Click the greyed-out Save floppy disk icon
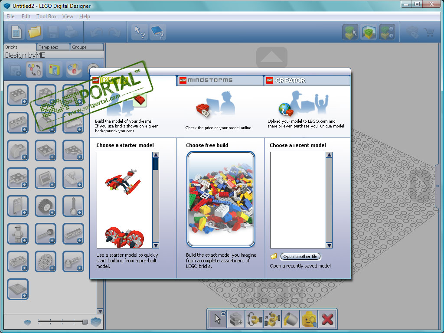 click(52, 32)
